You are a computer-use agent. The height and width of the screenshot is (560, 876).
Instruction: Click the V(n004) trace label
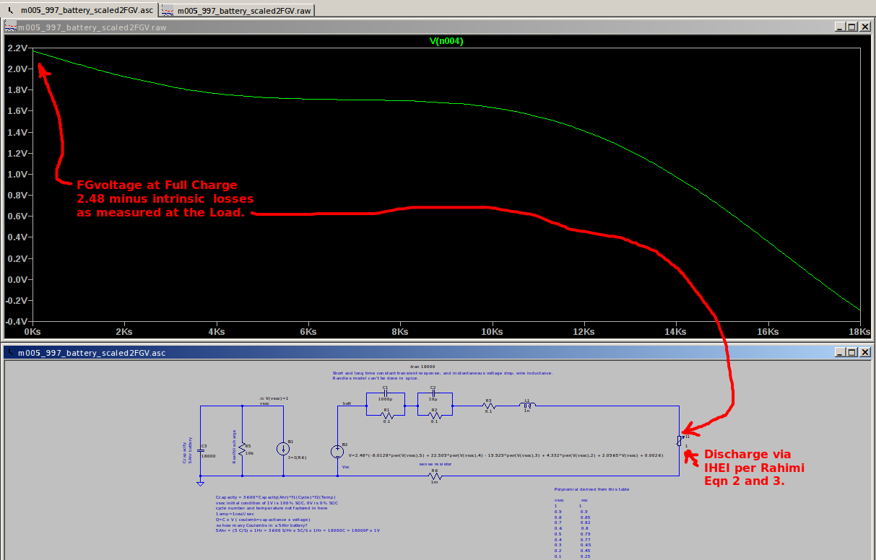tap(446, 41)
